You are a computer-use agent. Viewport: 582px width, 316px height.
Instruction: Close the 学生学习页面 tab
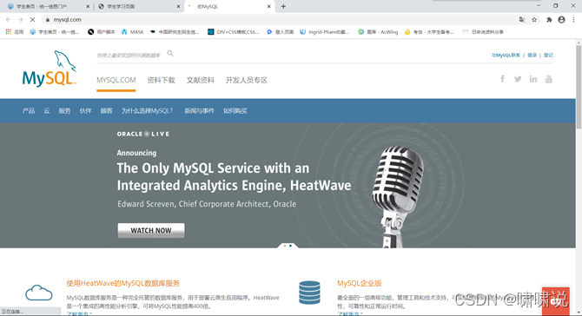(x=178, y=6)
